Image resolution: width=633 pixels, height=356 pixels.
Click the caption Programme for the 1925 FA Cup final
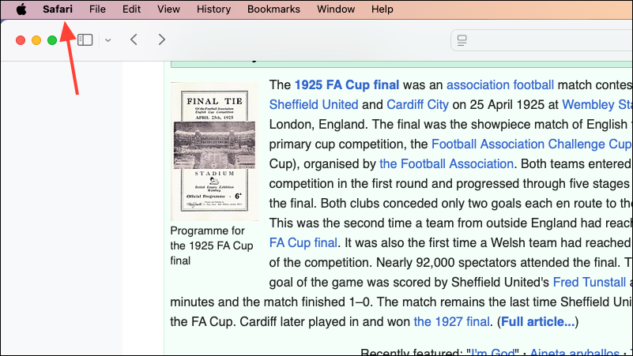(212, 245)
